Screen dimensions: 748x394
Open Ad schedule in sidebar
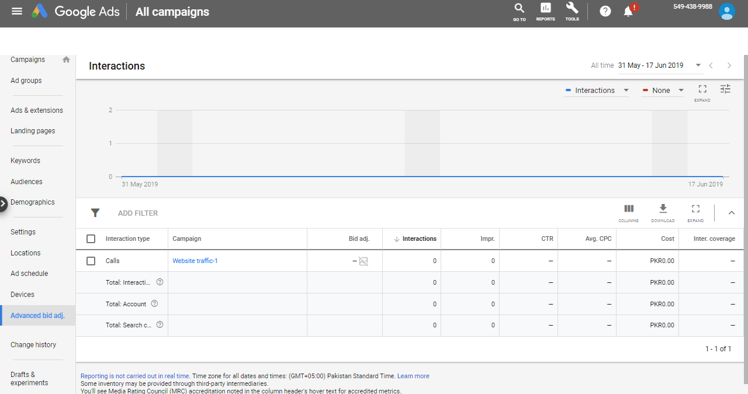(29, 274)
